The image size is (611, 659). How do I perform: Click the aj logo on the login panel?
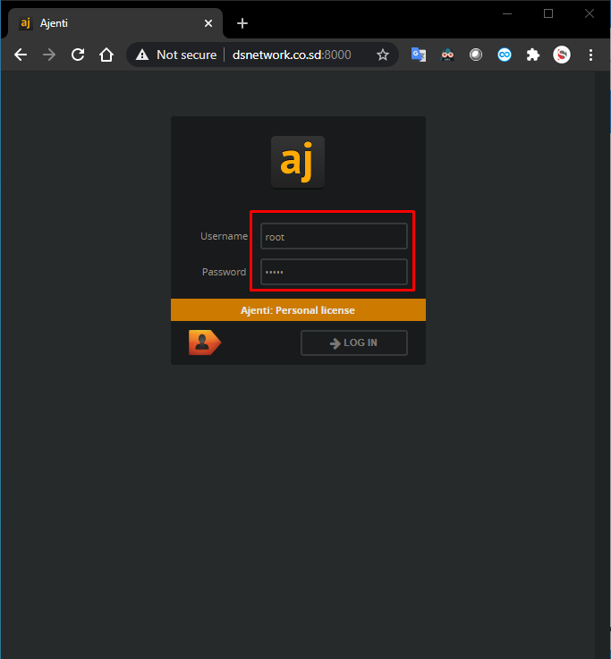coord(298,162)
